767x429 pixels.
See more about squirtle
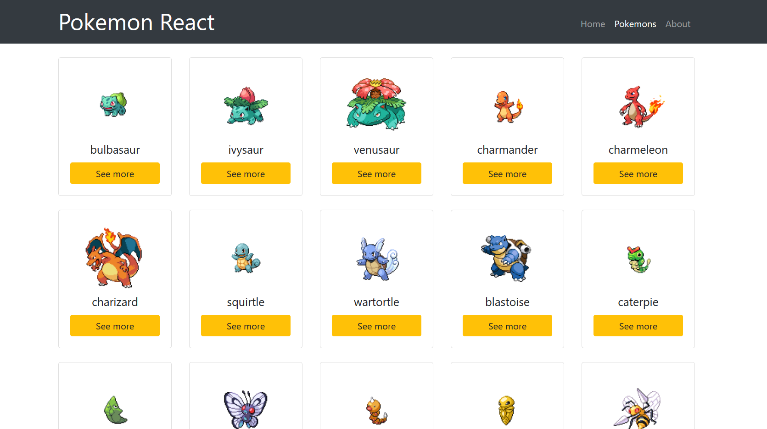(x=246, y=326)
